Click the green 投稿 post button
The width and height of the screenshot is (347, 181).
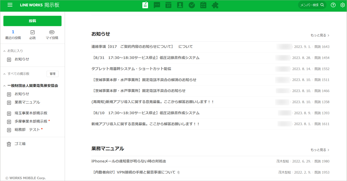[x=32, y=21]
